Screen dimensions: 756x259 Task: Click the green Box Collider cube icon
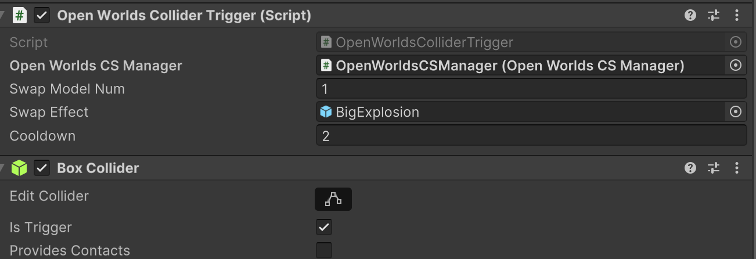(19, 168)
